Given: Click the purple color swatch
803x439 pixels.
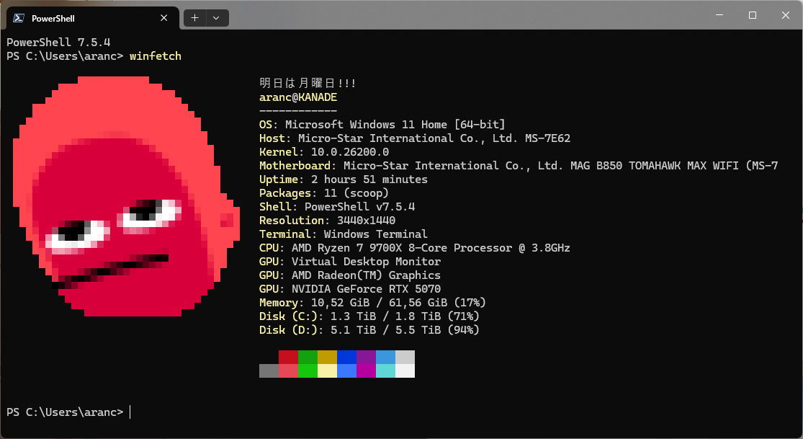Looking at the screenshot, I should coord(366,357).
